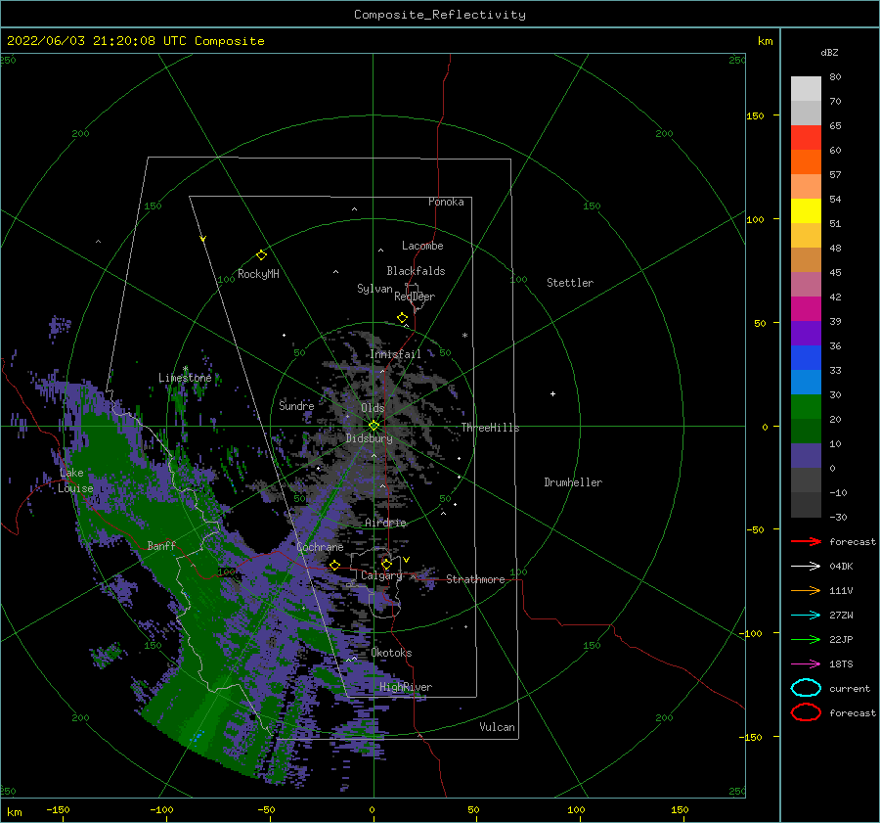Click the yellow radar-center diamond near Didsbury
The image size is (880, 823).
374,426
